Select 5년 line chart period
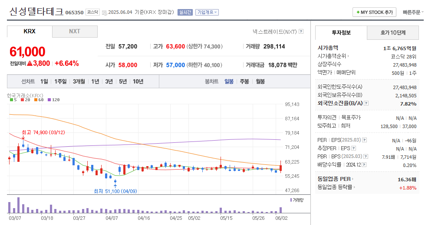Viewport: 435px width, 225px height. (x=122, y=81)
